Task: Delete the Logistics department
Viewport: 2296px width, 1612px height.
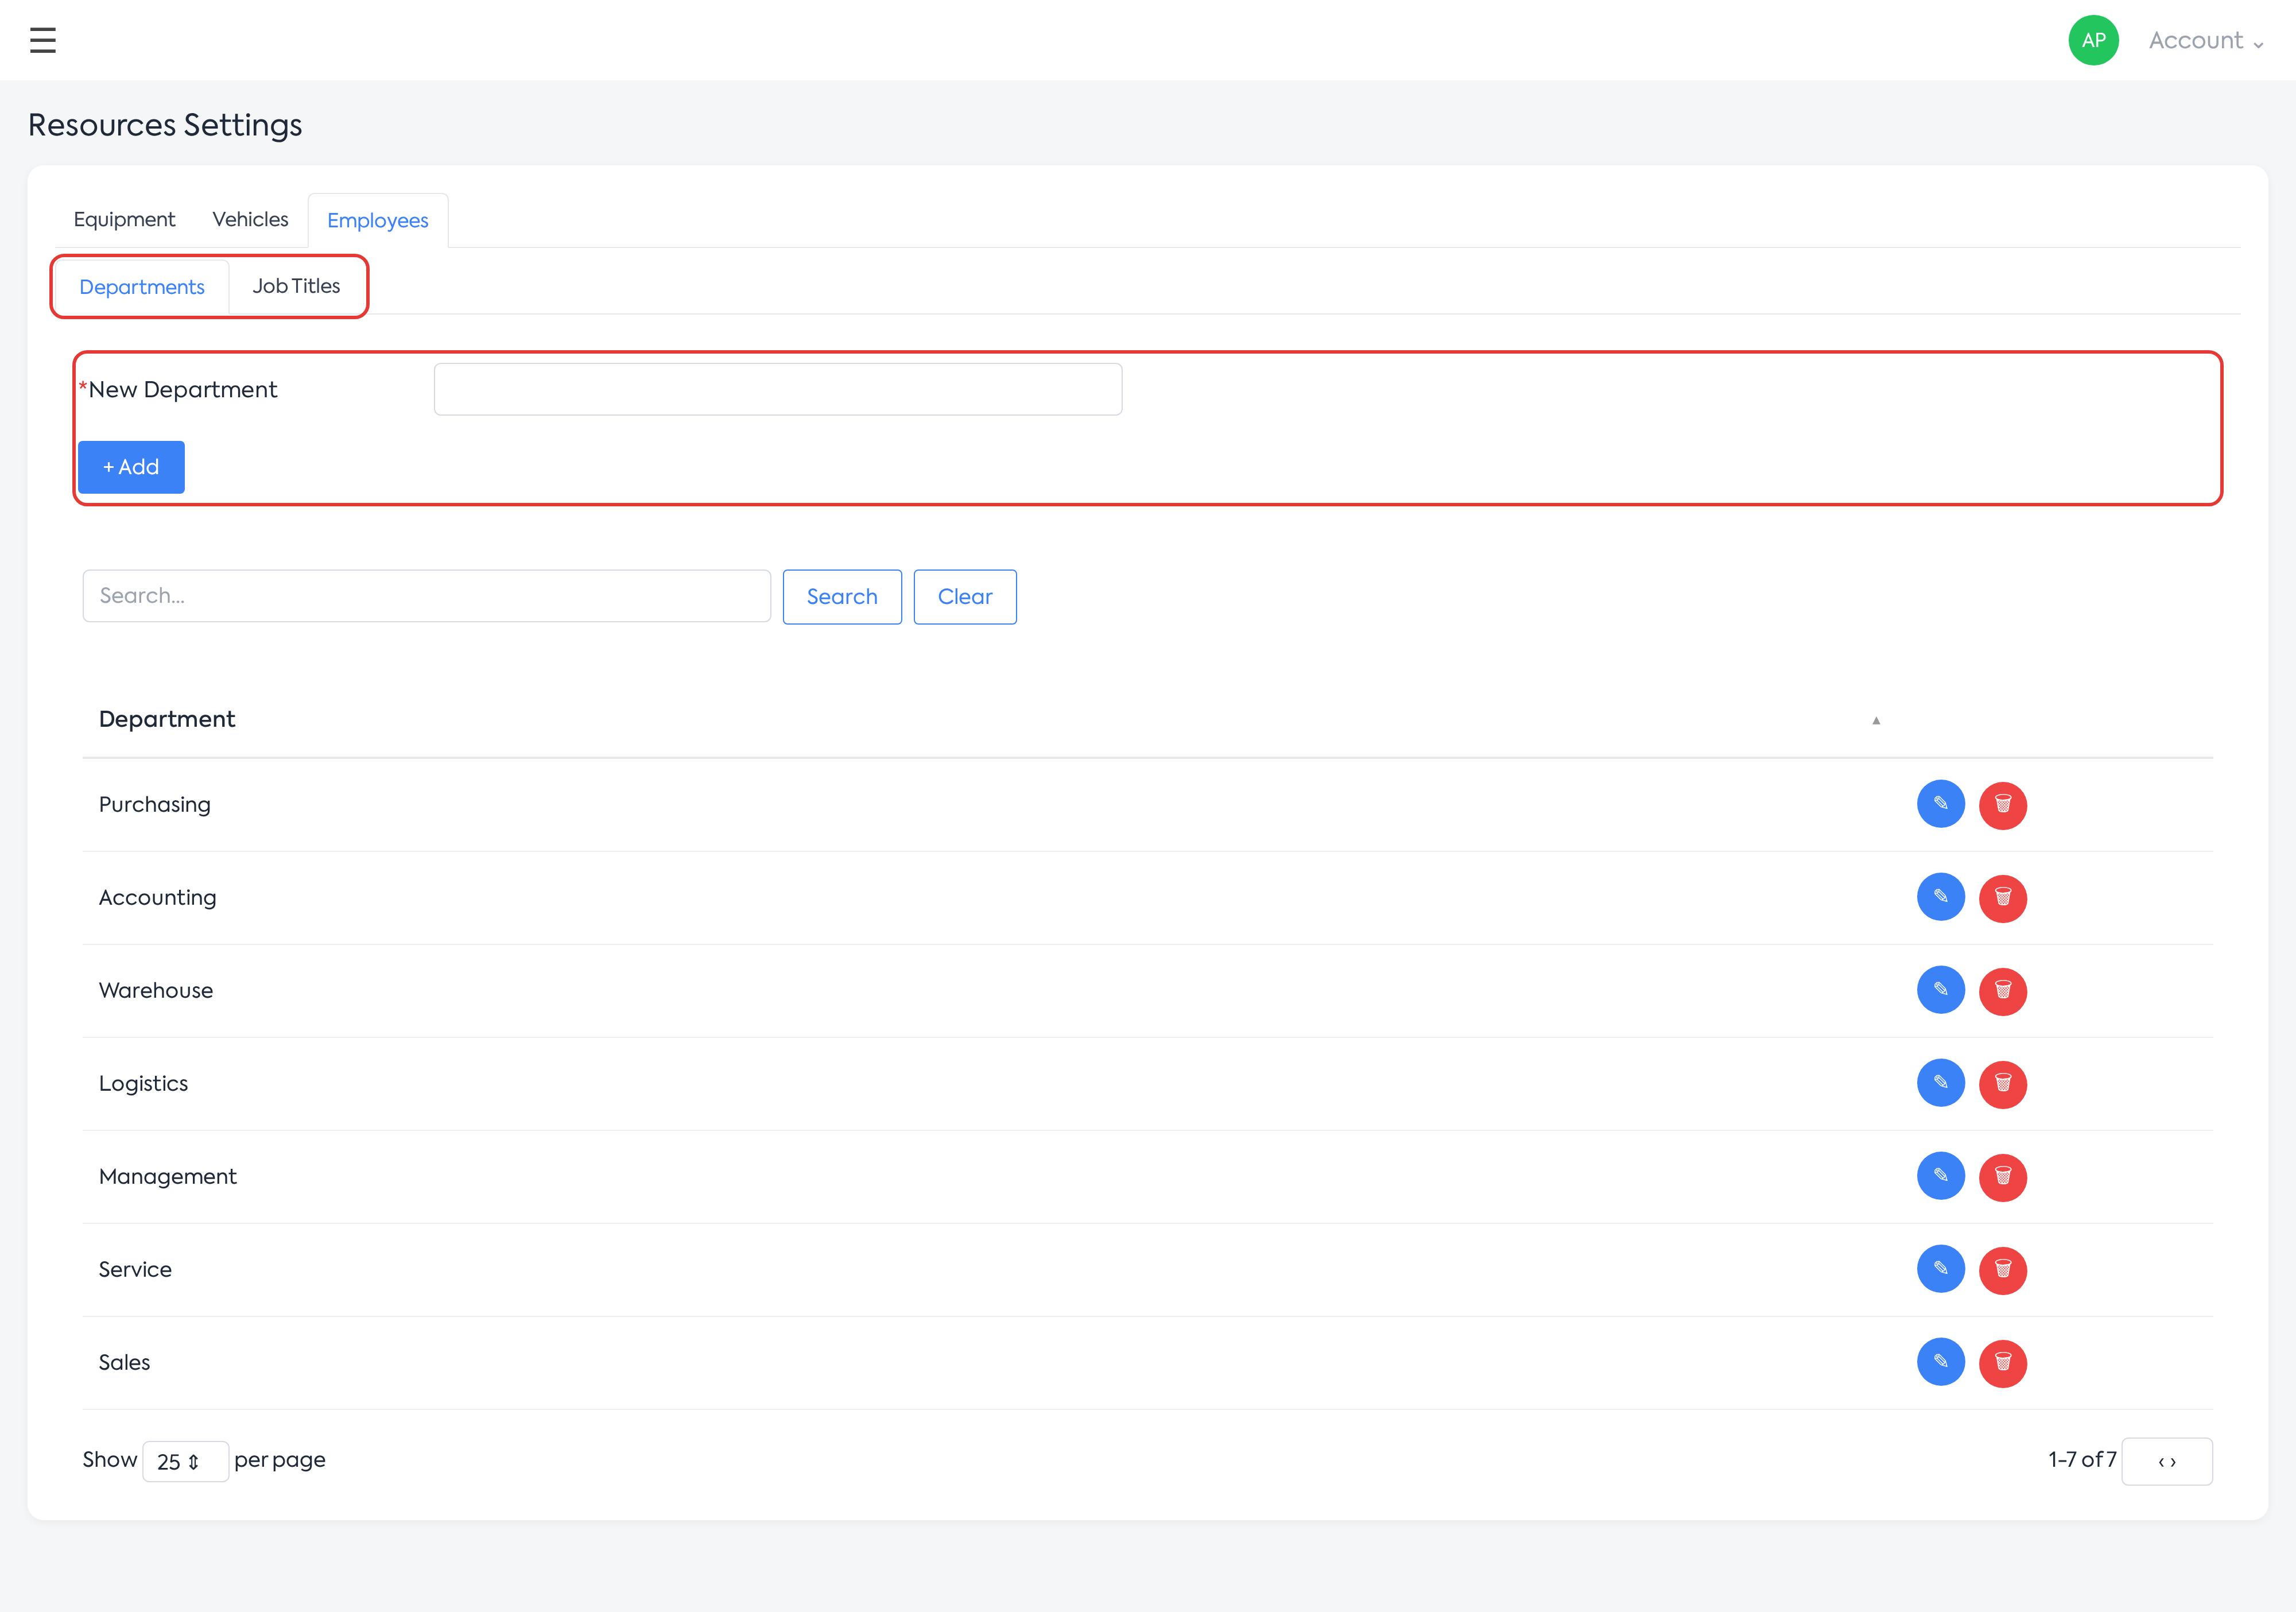Action: (x=2003, y=1084)
